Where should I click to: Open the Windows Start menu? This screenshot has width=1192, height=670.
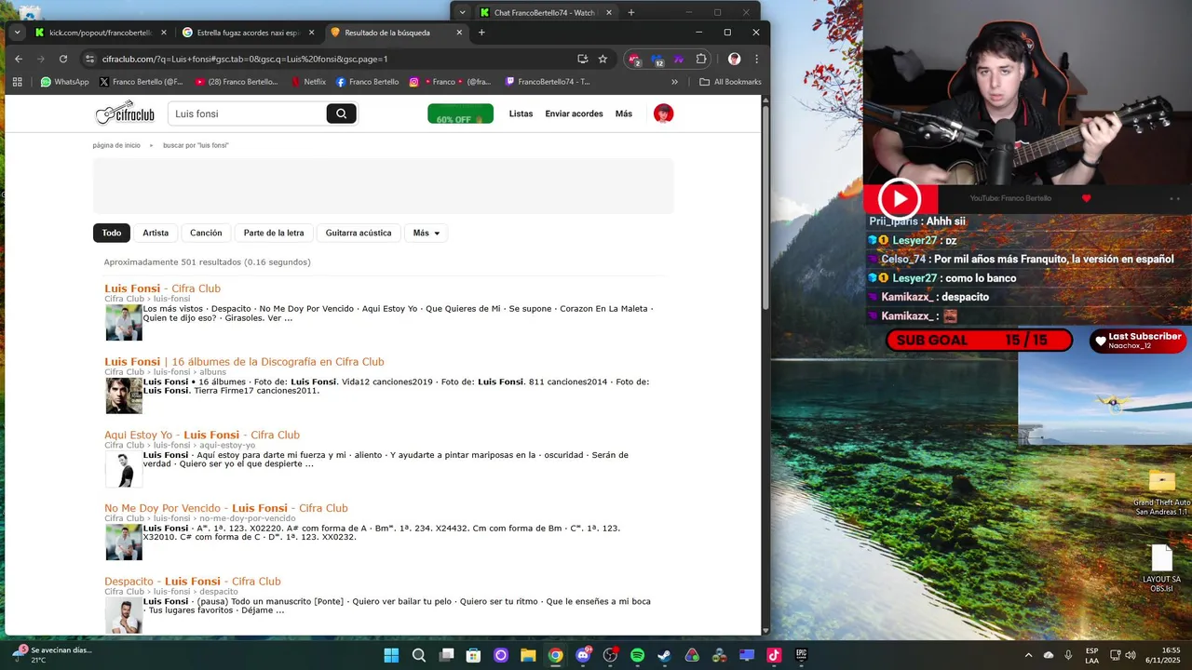pos(391,655)
